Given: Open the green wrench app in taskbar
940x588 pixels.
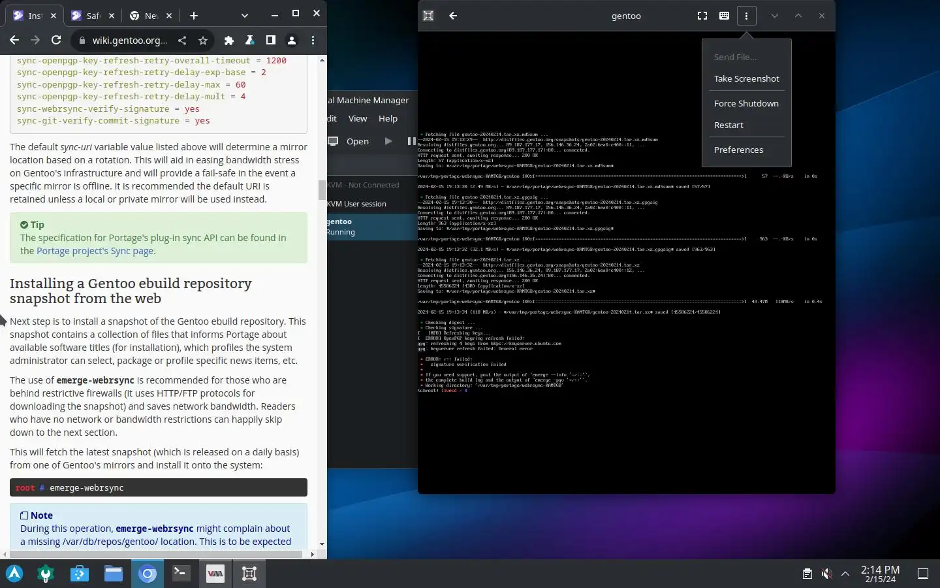Looking at the screenshot, I should (x=46, y=574).
